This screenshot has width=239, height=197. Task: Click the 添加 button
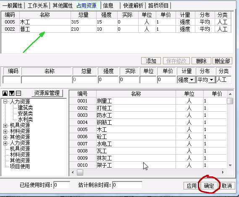[x=151, y=61]
